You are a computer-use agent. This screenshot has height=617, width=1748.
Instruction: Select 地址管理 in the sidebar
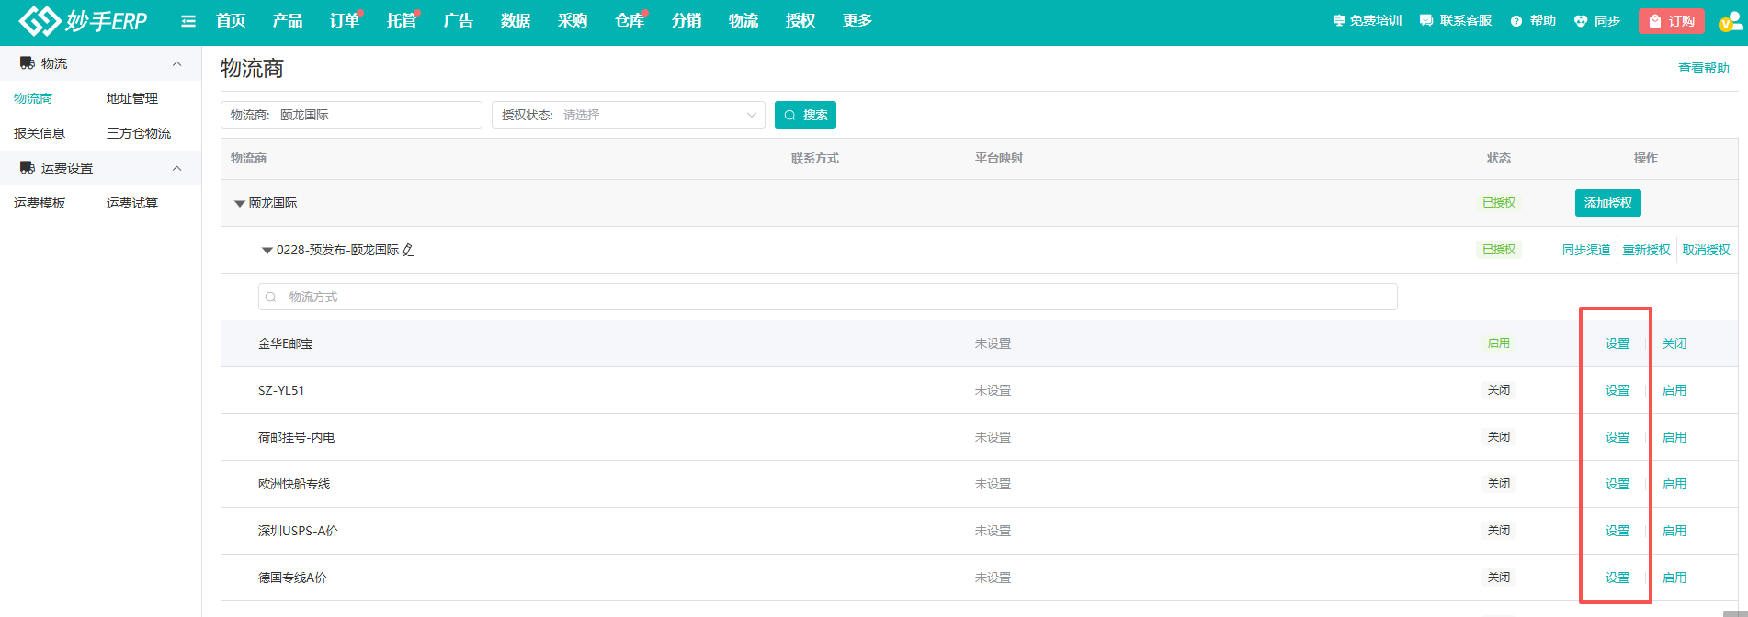131,98
